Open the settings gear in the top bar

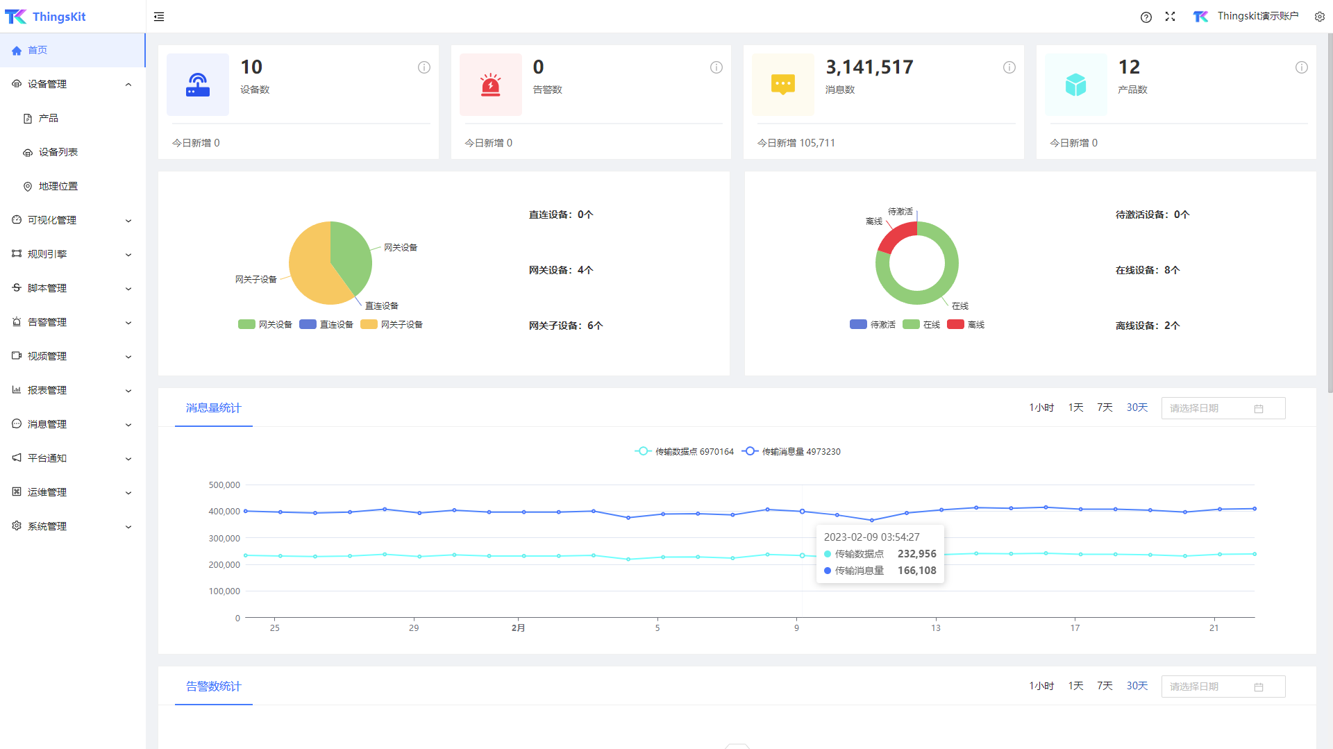click(x=1320, y=17)
